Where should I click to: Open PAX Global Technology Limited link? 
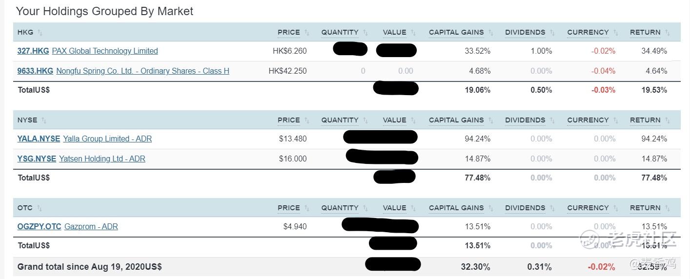tap(105, 51)
